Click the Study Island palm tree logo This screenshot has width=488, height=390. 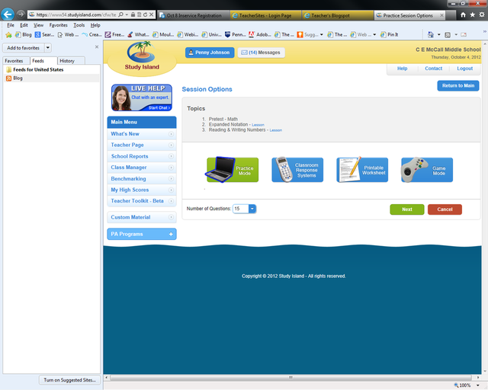click(142, 56)
